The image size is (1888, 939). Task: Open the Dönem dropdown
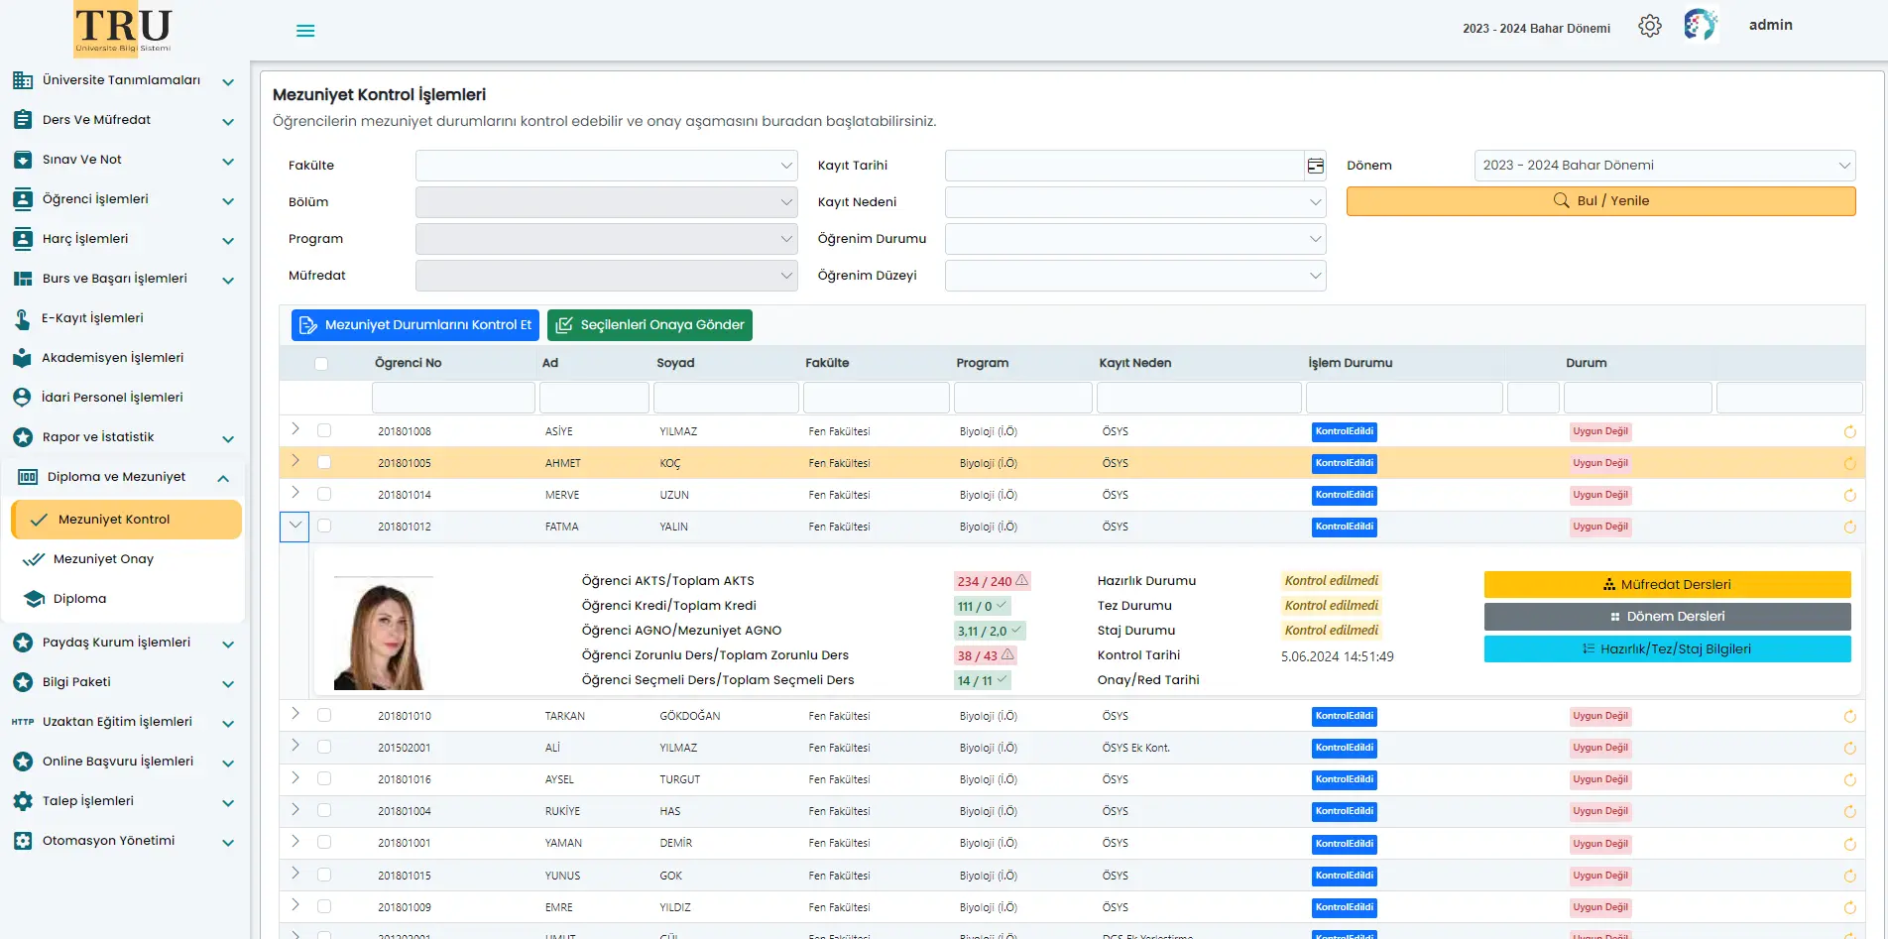tap(1664, 166)
